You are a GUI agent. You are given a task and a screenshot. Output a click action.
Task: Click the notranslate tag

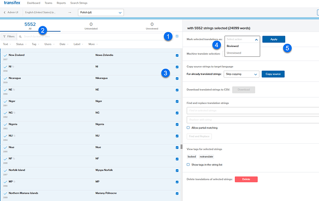[206, 157]
